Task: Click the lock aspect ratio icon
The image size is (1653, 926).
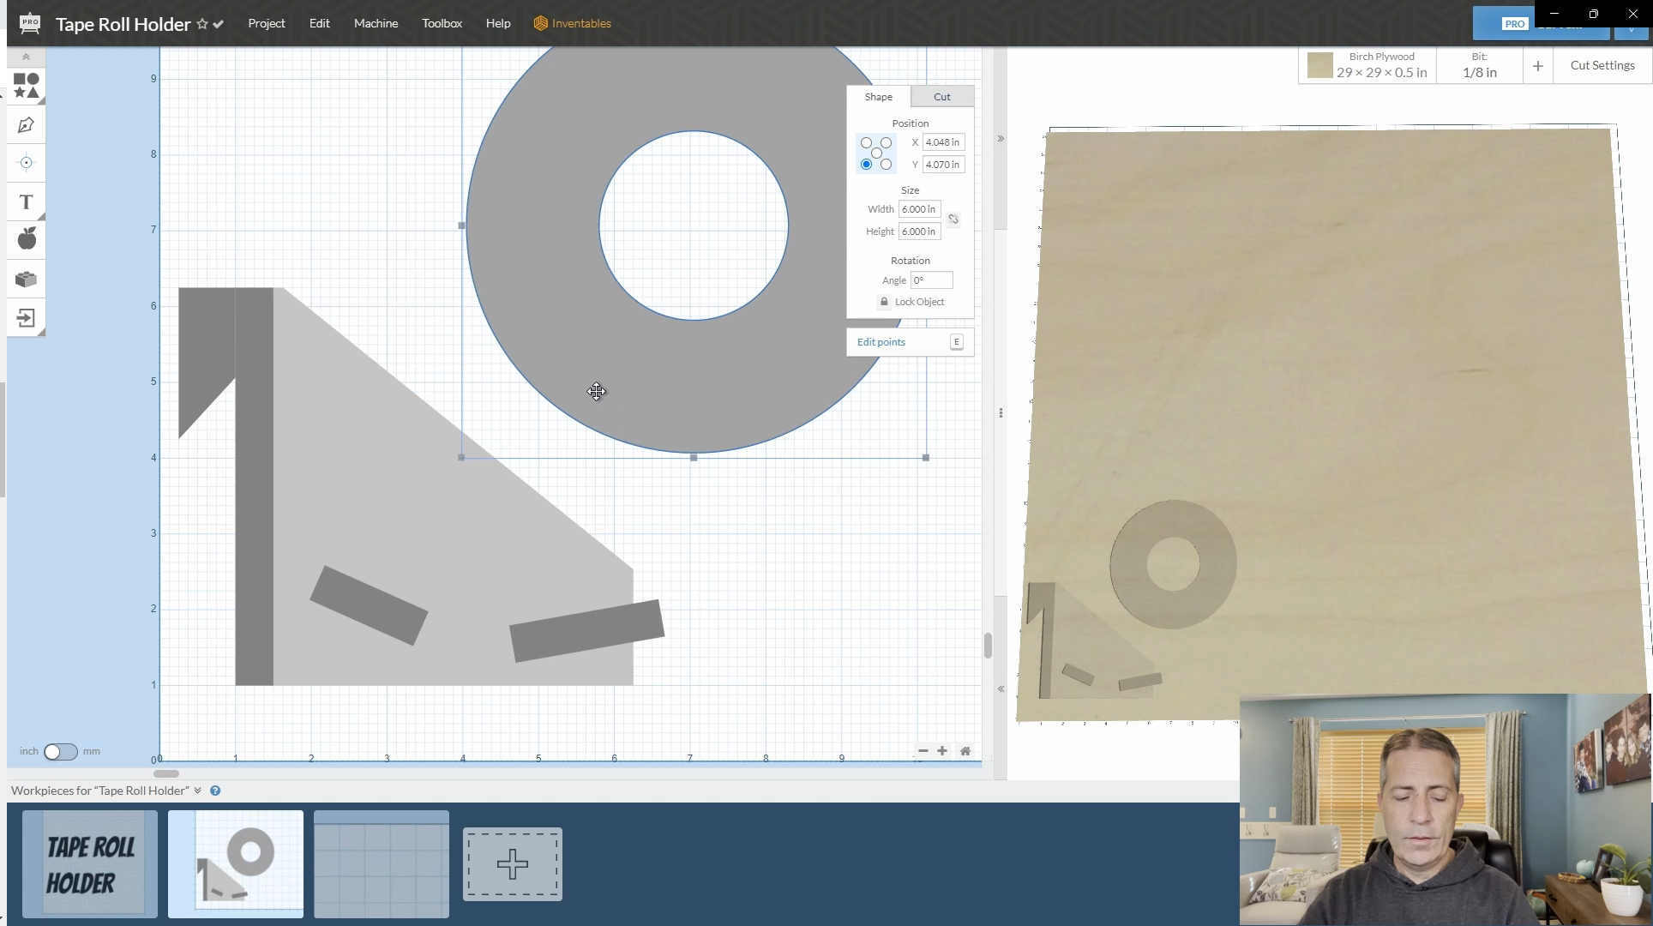Action: tap(953, 219)
